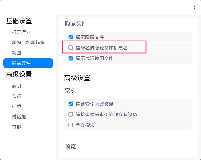Screen dimensions: 201x160
Task: Click the highlighted 隐藏文件 sidebar item
Action: click(28, 63)
